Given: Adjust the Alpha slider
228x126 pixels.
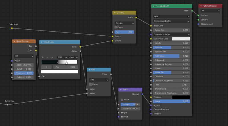Looking at the screenshot, I should pyautogui.click(x=172, y=101).
